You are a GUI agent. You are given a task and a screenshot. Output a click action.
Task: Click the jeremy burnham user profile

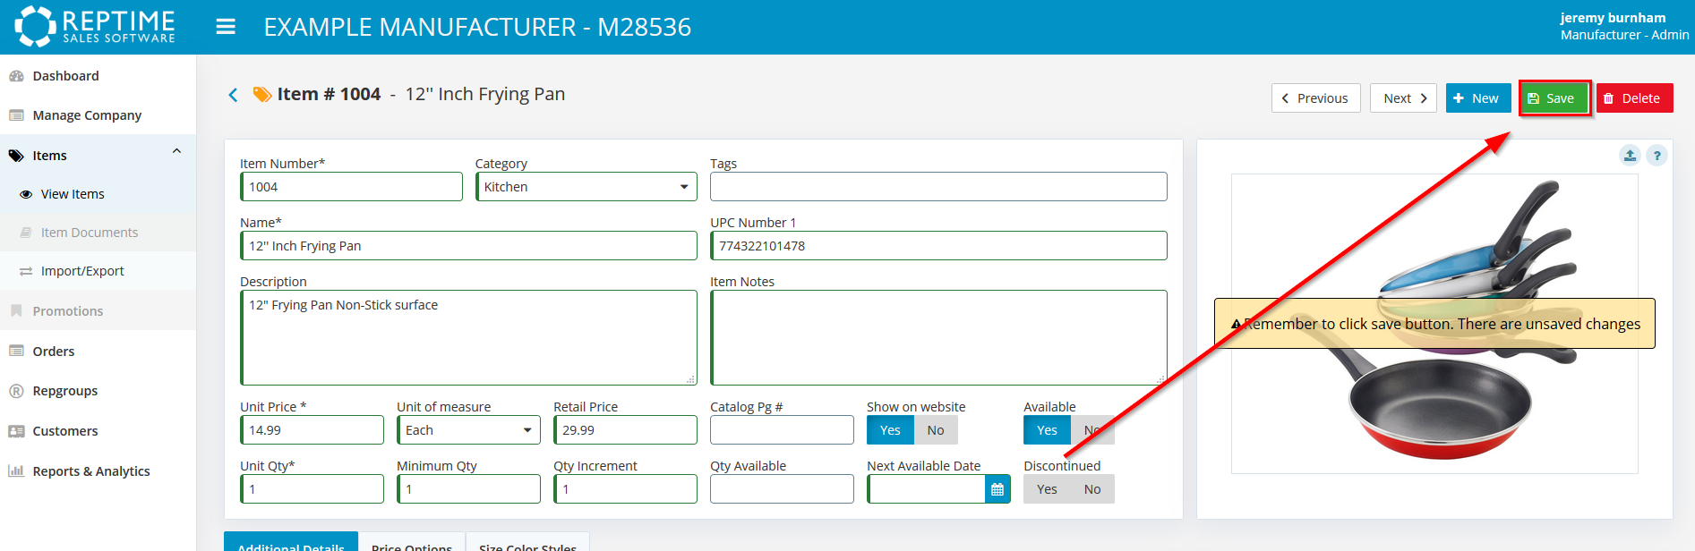pyautogui.click(x=1623, y=26)
